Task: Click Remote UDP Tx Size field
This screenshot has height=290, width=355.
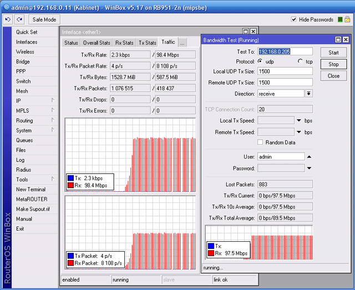Action: click(285, 83)
